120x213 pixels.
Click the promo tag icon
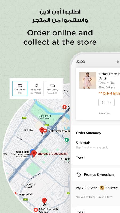(78, 175)
